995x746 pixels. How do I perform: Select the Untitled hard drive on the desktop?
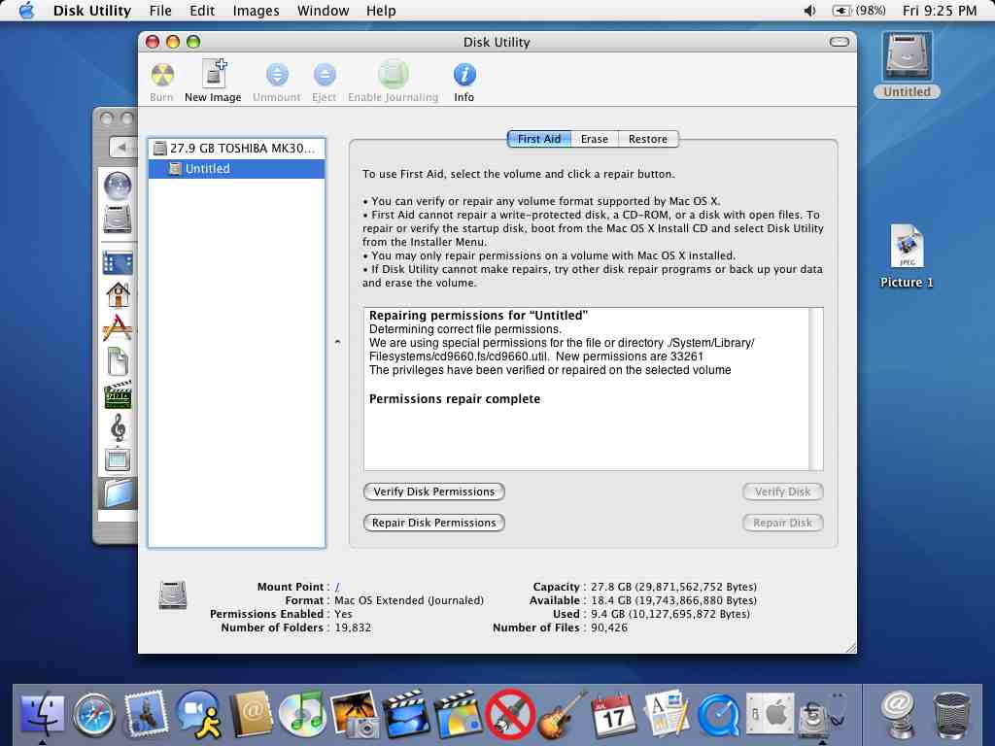click(x=907, y=65)
